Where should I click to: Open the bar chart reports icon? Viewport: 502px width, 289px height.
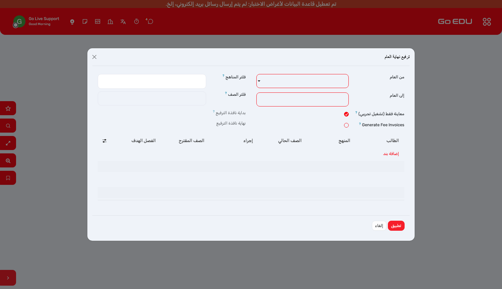[x=110, y=22]
